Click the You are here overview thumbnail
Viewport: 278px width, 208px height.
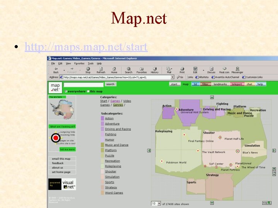click(x=62, y=108)
